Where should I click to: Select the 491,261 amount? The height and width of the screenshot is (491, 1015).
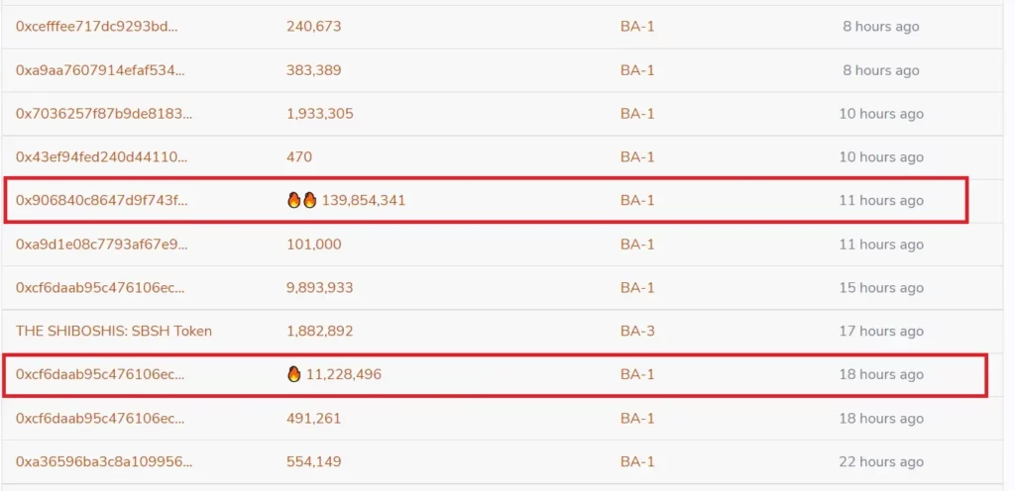pyautogui.click(x=313, y=418)
